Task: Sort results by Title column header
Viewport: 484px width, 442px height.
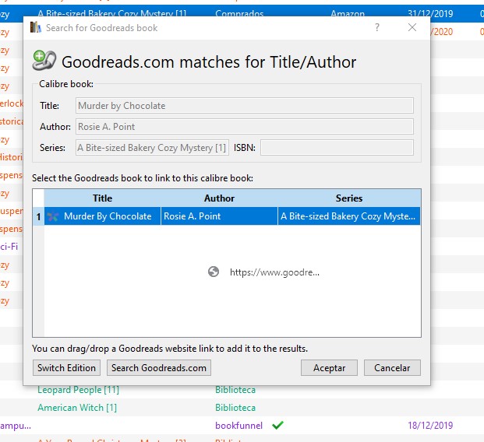Action: pyautogui.click(x=102, y=198)
